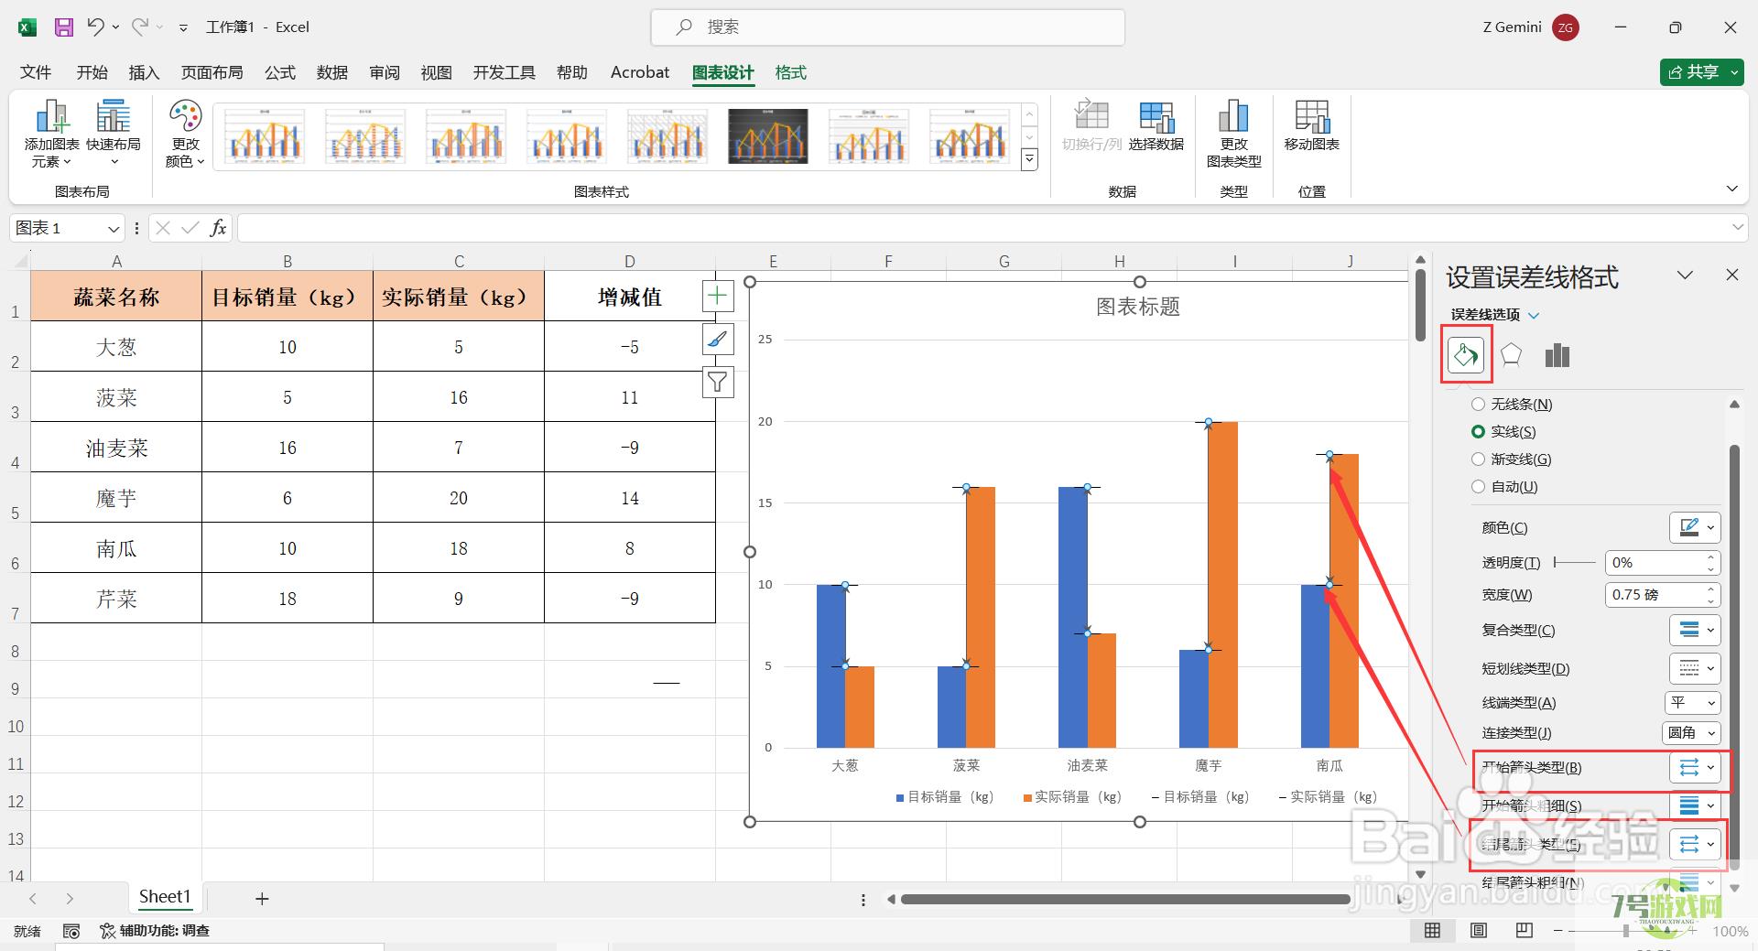Open End Arrow type dropdown
This screenshot has height=951, width=1758.
tap(1695, 844)
